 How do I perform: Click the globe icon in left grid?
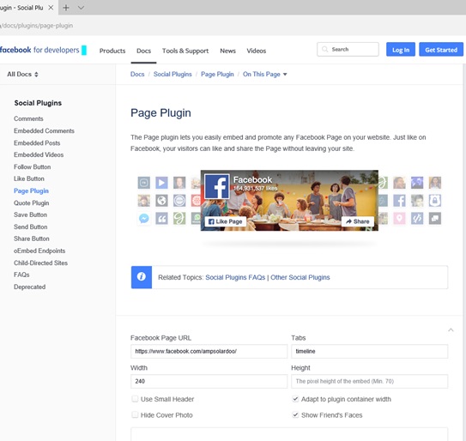(x=161, y=201)
